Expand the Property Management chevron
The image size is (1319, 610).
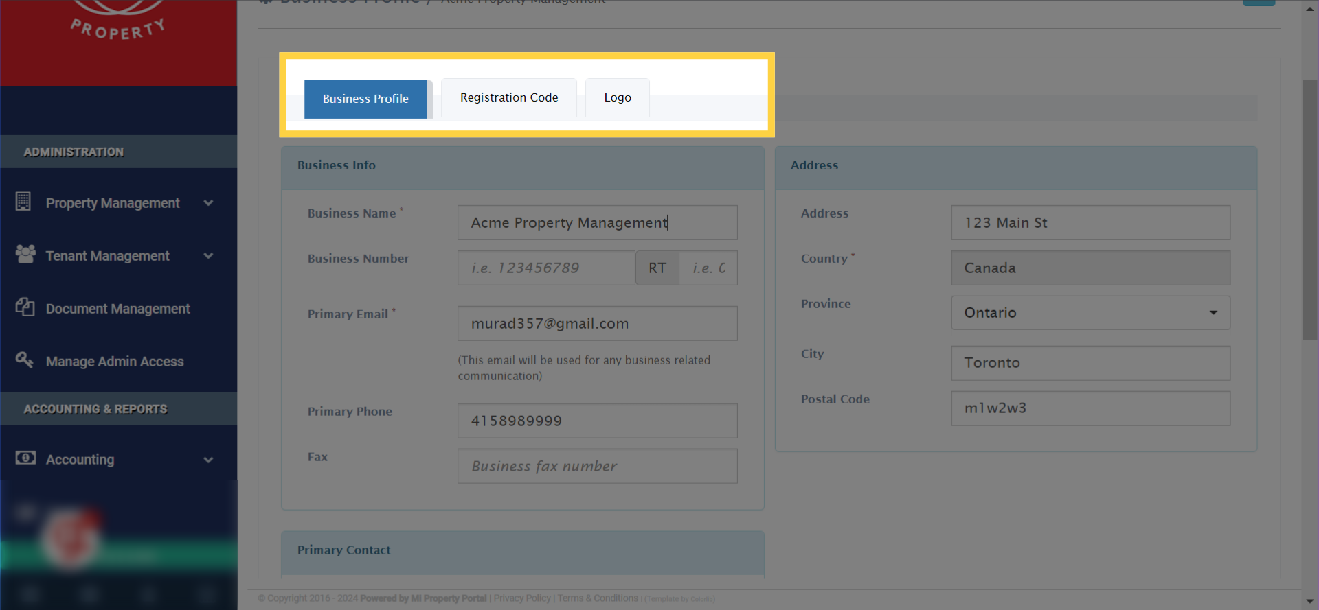tap(208, 203)
